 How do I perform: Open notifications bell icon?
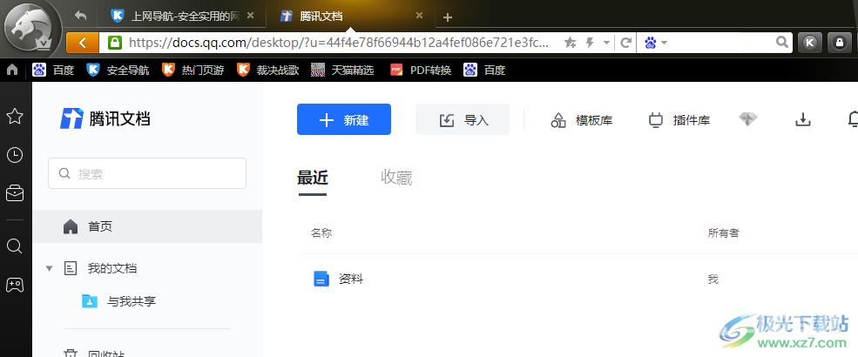point(852,119)
